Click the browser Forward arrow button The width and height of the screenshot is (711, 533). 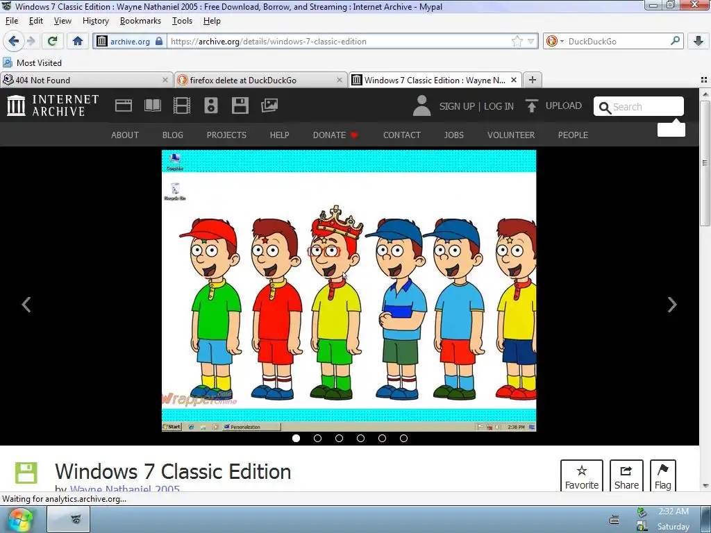31,41
